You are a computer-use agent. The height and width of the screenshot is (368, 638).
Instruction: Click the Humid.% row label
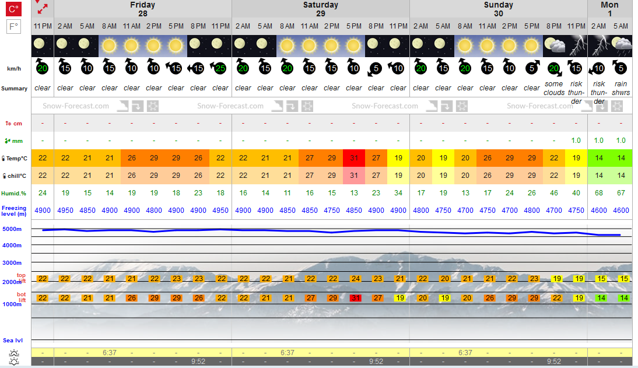tap(14, 194)
